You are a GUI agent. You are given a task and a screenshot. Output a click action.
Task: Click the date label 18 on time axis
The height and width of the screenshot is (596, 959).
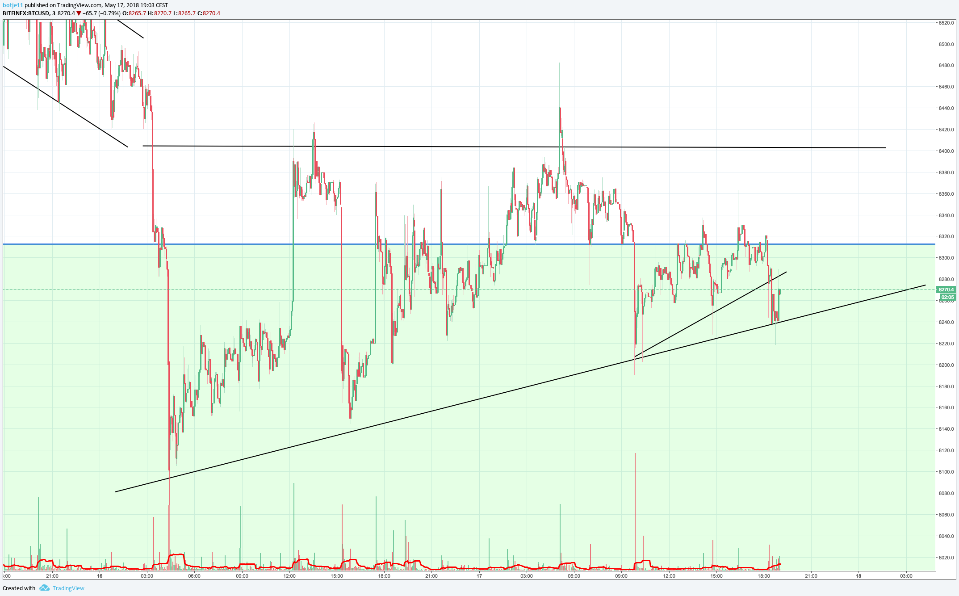pos(858,576)
